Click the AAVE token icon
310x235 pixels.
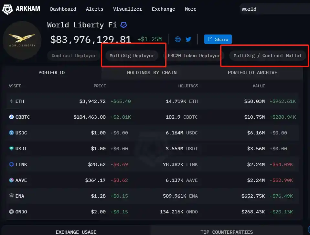pos(11,180)
